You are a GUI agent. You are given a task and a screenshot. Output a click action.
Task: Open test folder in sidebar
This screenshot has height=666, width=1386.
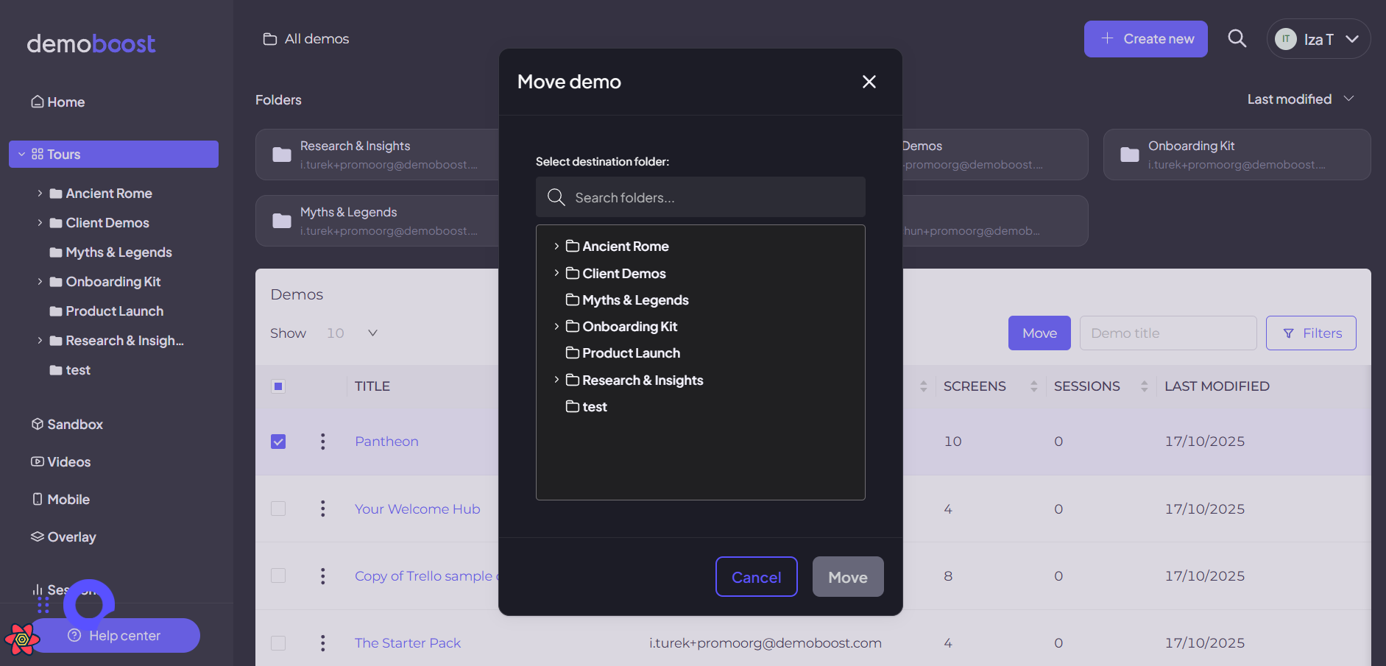click(x=70, y=370)
